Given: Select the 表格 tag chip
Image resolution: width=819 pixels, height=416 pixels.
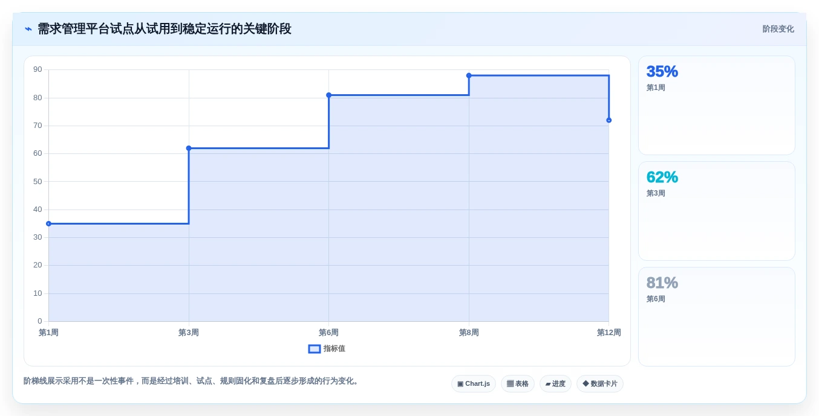Looking at the screenshot, I should 518,384.
